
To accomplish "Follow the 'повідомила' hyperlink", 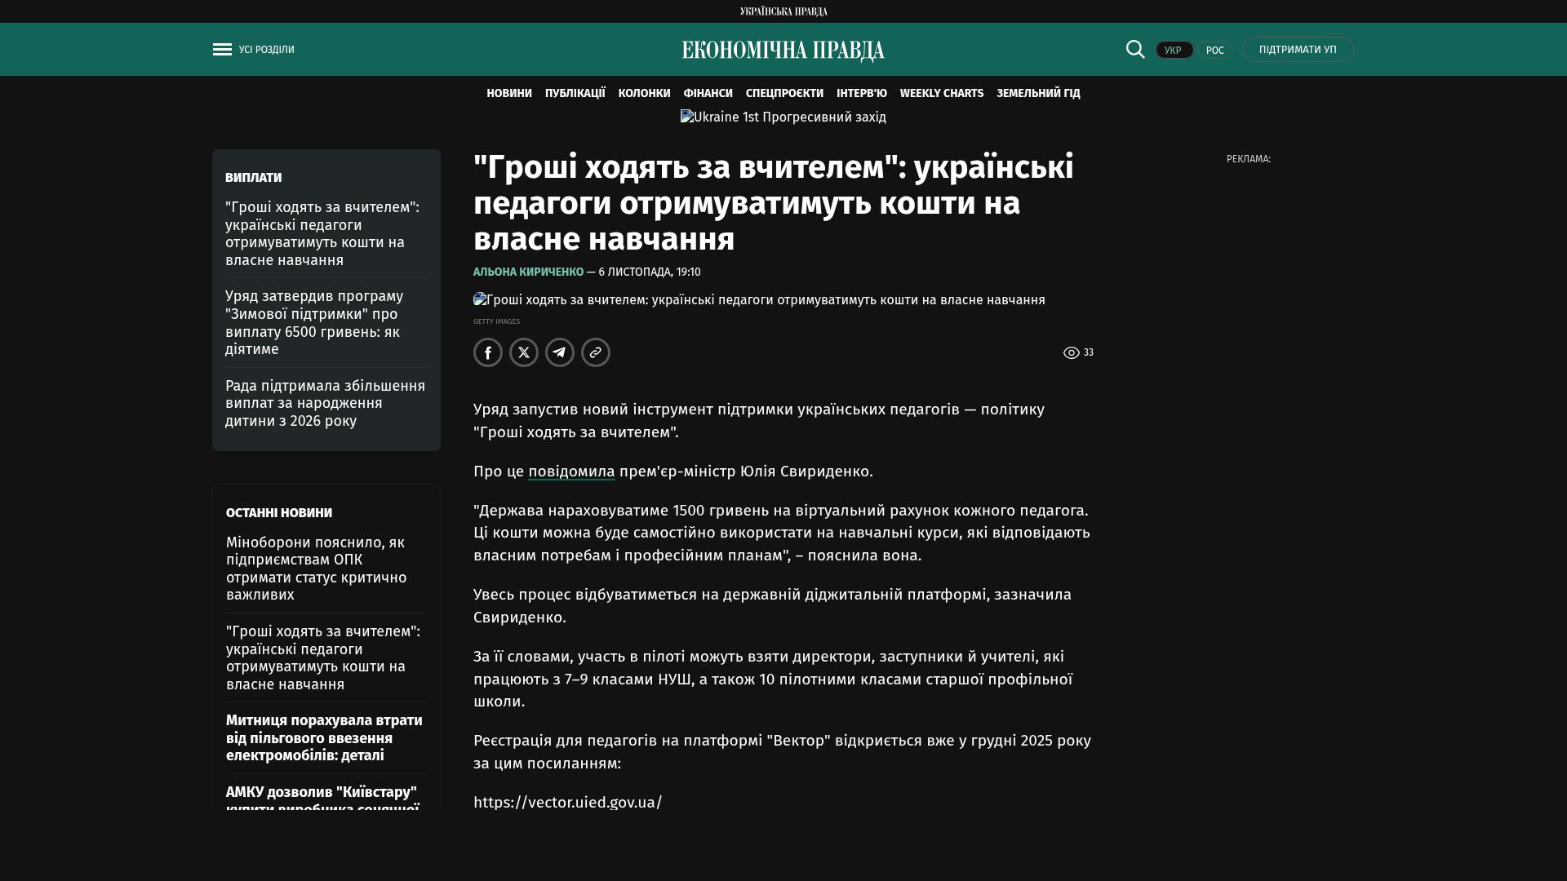I will coord(571,471).
